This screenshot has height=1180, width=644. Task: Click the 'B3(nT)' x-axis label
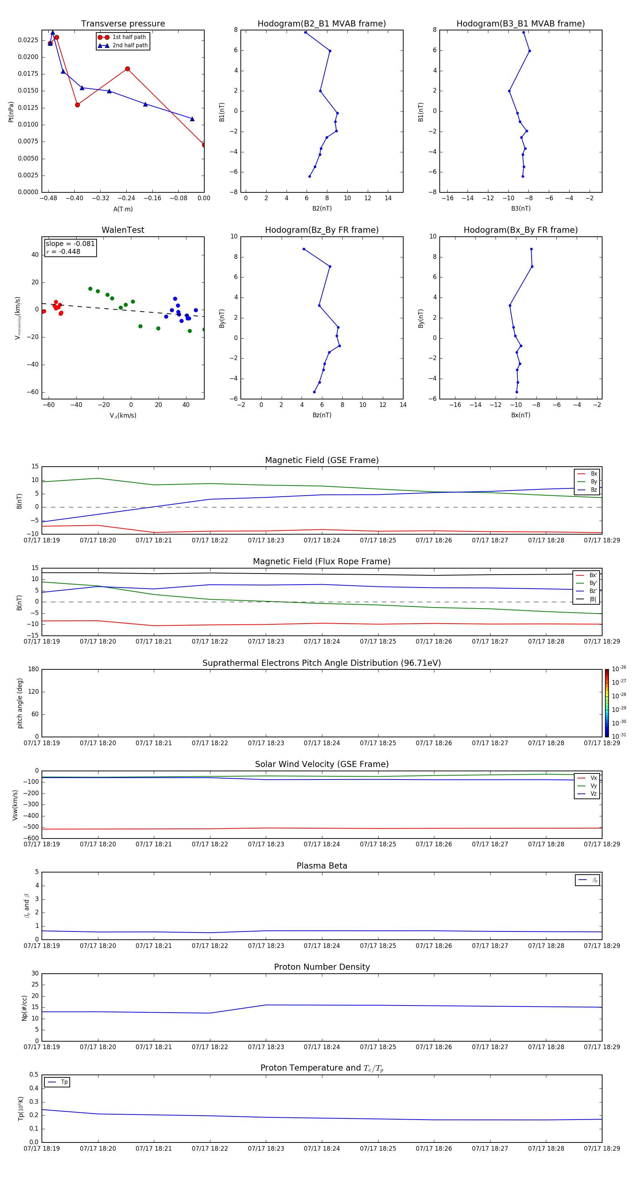point(520,208)
